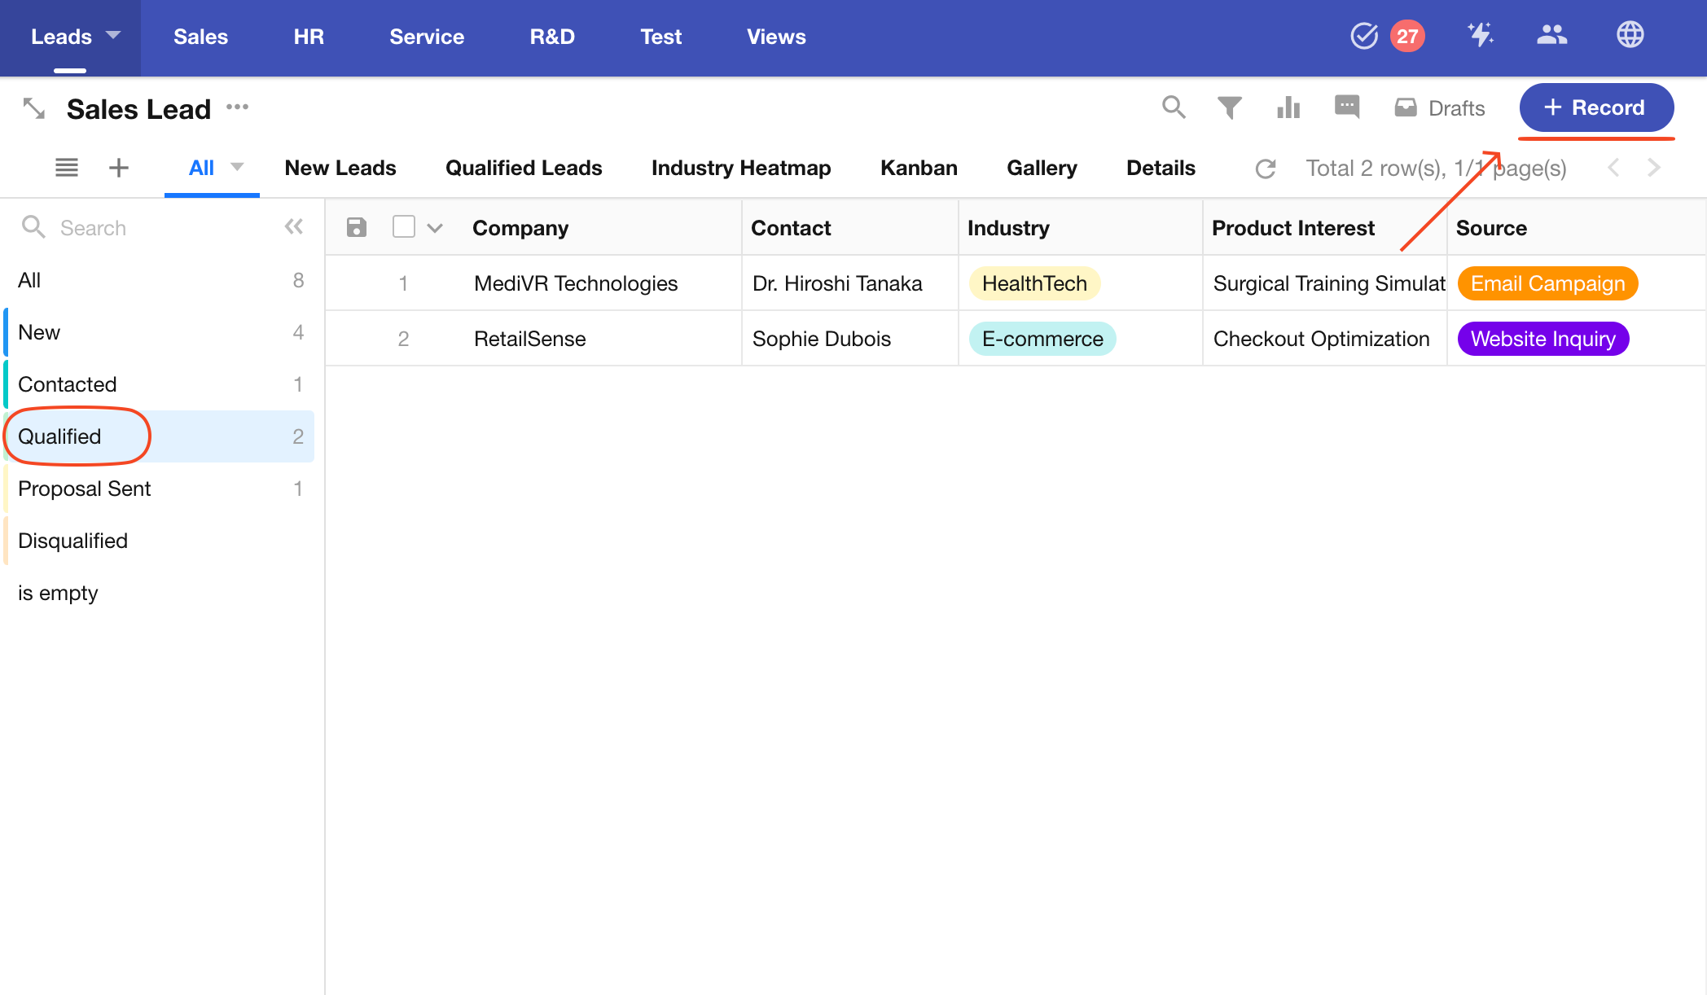Click the globe language icon
Screen dimensions: 1707x995
pos(1630,35)
